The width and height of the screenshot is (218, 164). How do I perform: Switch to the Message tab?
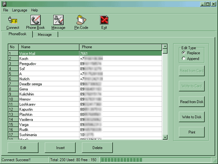(45, 35)
